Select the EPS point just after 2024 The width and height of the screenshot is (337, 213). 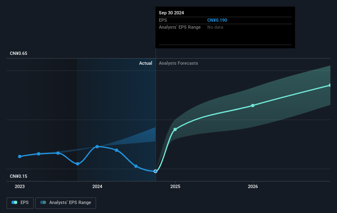tap(117, 150)
